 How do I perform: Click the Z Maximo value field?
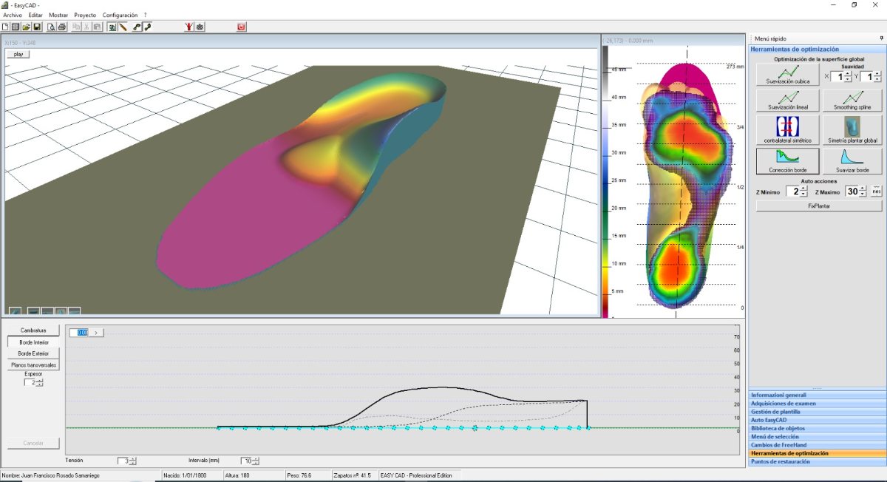(x=853, y=191)
